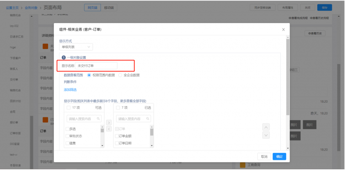Switch to the 移动端 tab

[x=109, y=7]
